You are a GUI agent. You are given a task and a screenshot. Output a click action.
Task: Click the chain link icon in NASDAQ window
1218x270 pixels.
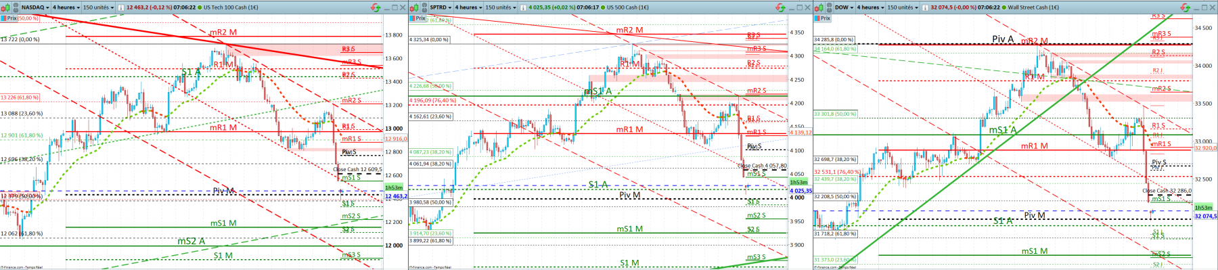(x=16, y=7)
